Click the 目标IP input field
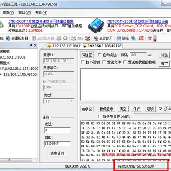Viewport: 171px width, 171px height. click(x=59, y=61)
